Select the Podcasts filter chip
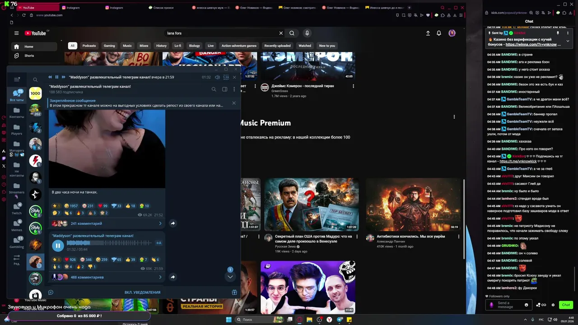This screenshot has width=578, height=325. (89, 46)
